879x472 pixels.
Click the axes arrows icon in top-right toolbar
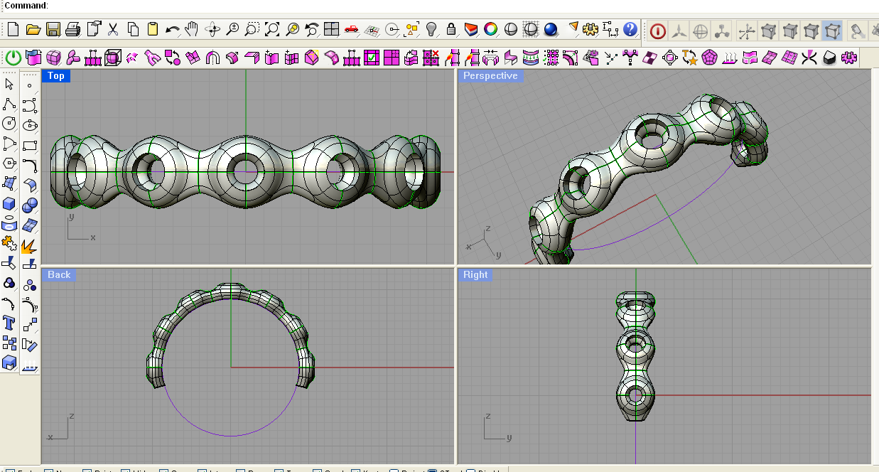point(746,31)
